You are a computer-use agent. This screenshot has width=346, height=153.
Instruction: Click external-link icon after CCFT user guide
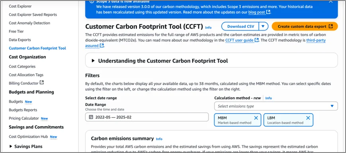[256, 40]
